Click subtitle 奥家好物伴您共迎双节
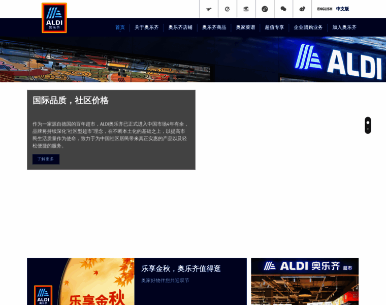The height and width of the screenshot is (305, 386). tap(165, 281)
